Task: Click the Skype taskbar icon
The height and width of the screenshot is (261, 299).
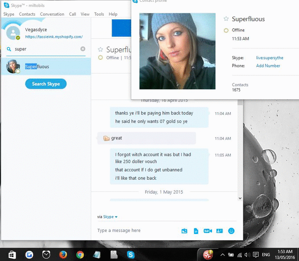Action: (x=131, y=255)
